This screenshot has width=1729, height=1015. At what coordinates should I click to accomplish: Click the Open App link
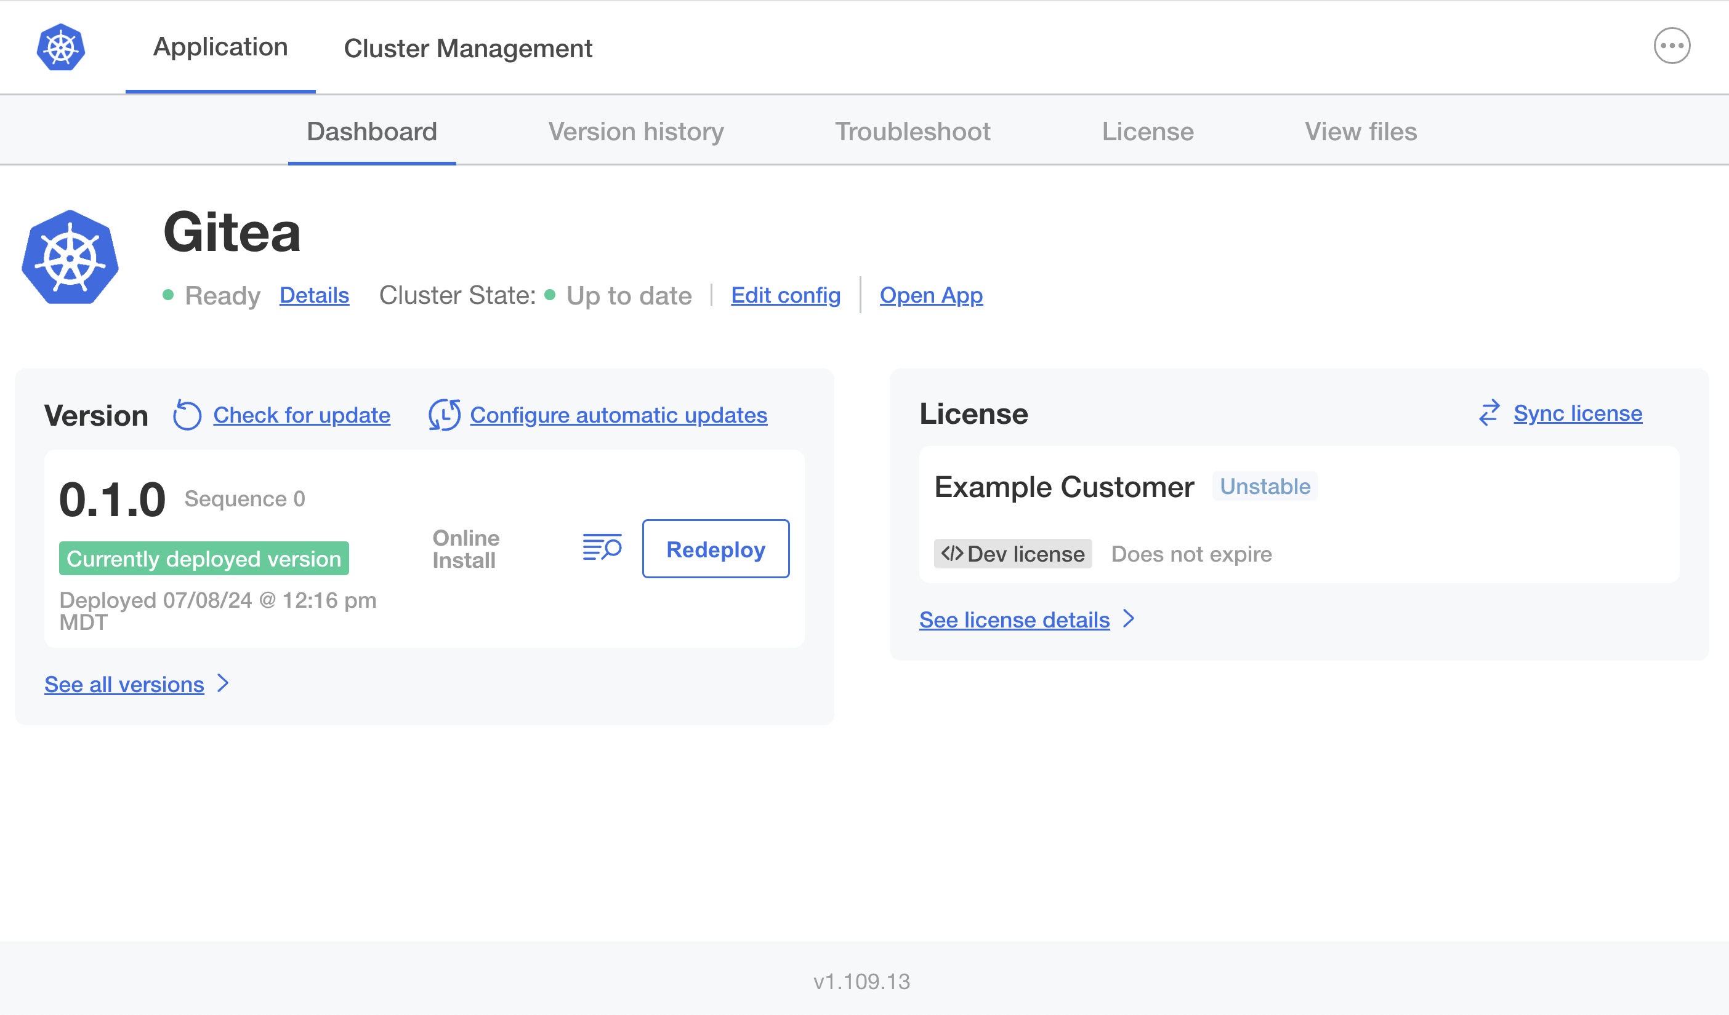pos(931,295)
